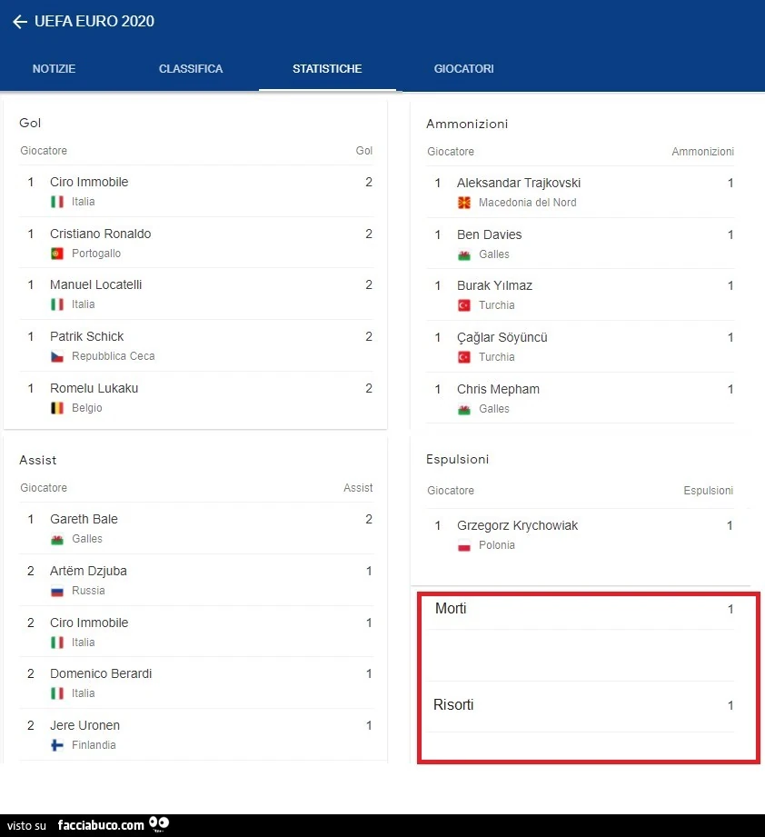
Task: Go back using the arrow icon
Action: (20, 21)
